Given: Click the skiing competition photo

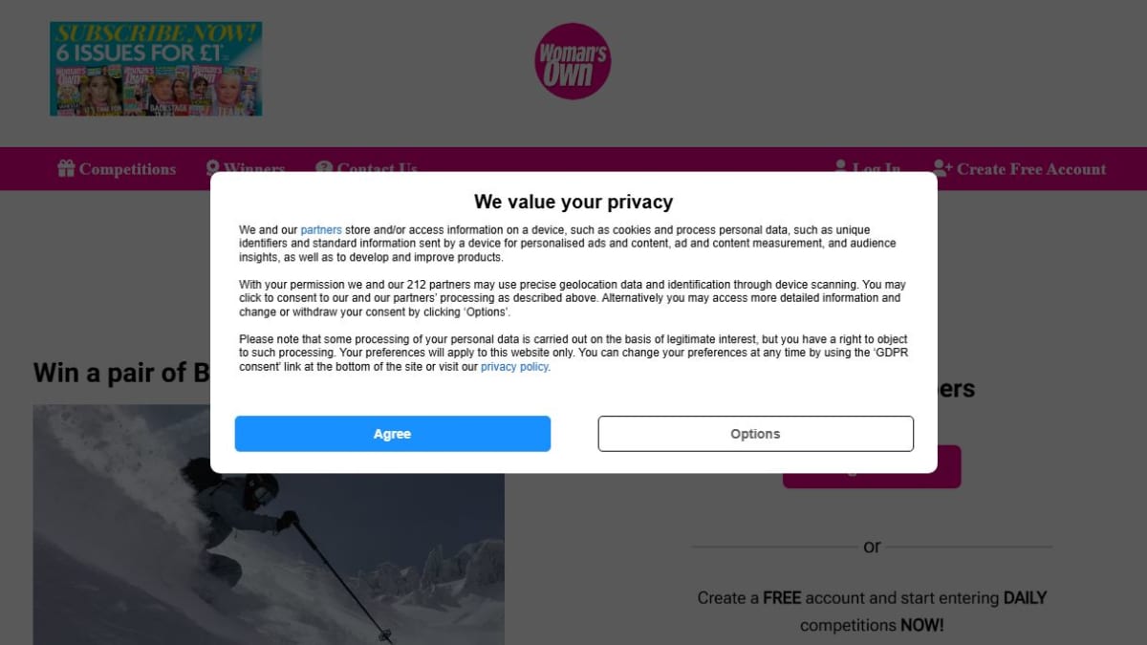Looking at the screenshot, I should [x=269, y=559].
